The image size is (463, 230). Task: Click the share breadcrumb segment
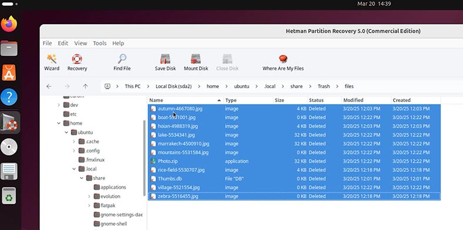pos(296,86)
